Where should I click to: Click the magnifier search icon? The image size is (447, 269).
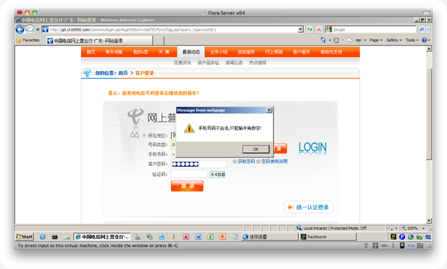pyautogui.click(x=421, y=29)
